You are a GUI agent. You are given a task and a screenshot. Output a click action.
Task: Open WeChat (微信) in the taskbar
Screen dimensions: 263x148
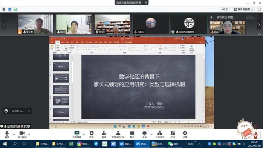173,144
